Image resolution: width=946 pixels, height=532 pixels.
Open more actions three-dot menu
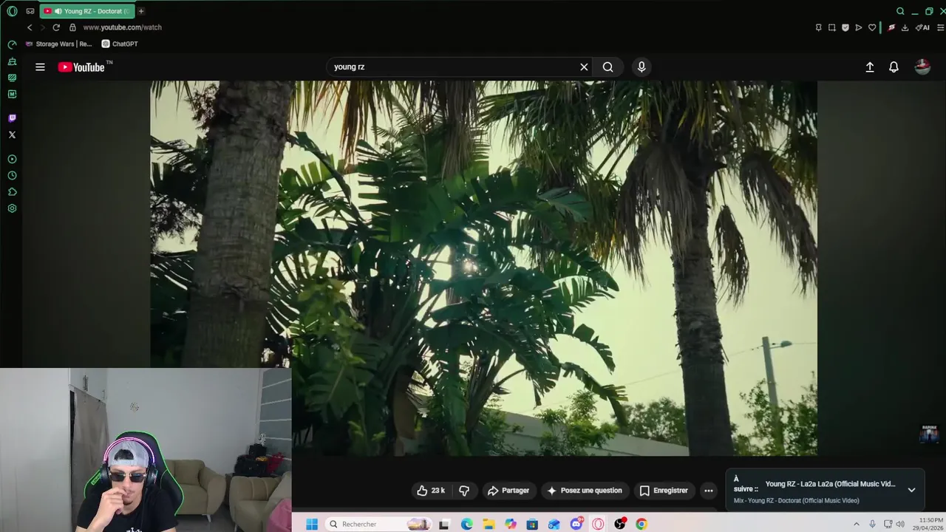pyautogui.click(x=708, y=491)
